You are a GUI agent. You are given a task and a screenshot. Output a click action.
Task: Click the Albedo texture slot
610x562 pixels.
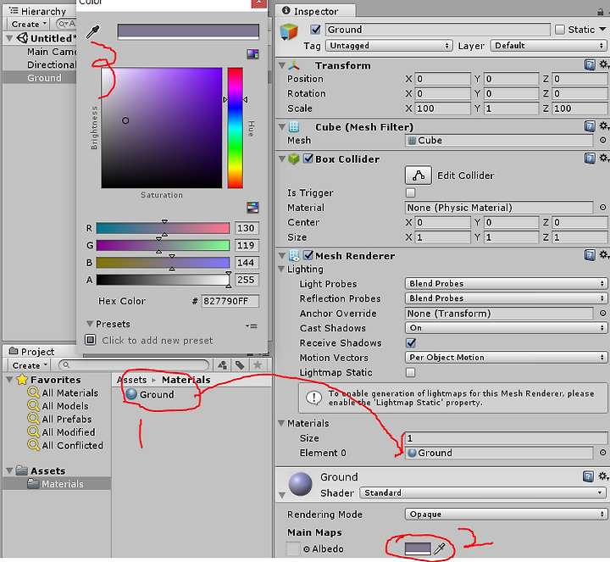click(x=293, y=548)
